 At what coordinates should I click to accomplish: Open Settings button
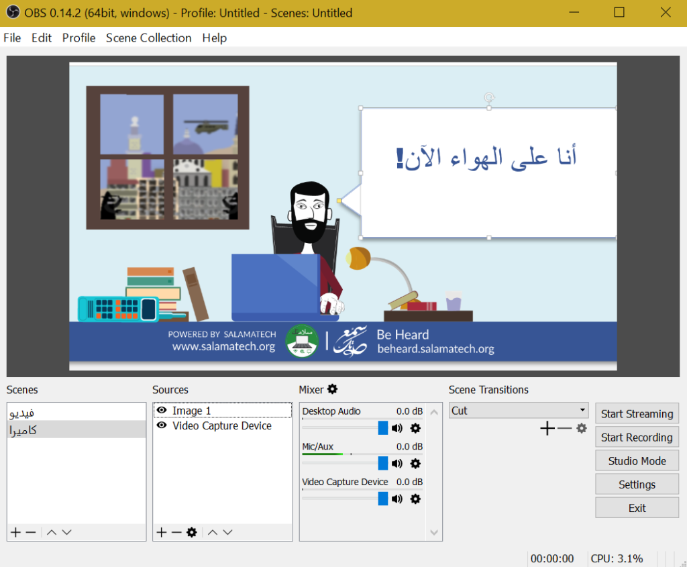637,484
